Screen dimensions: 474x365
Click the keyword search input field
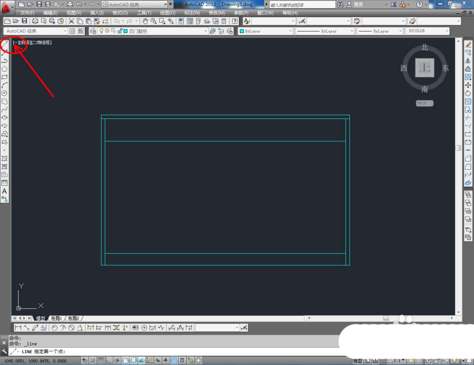pos(301,5)
